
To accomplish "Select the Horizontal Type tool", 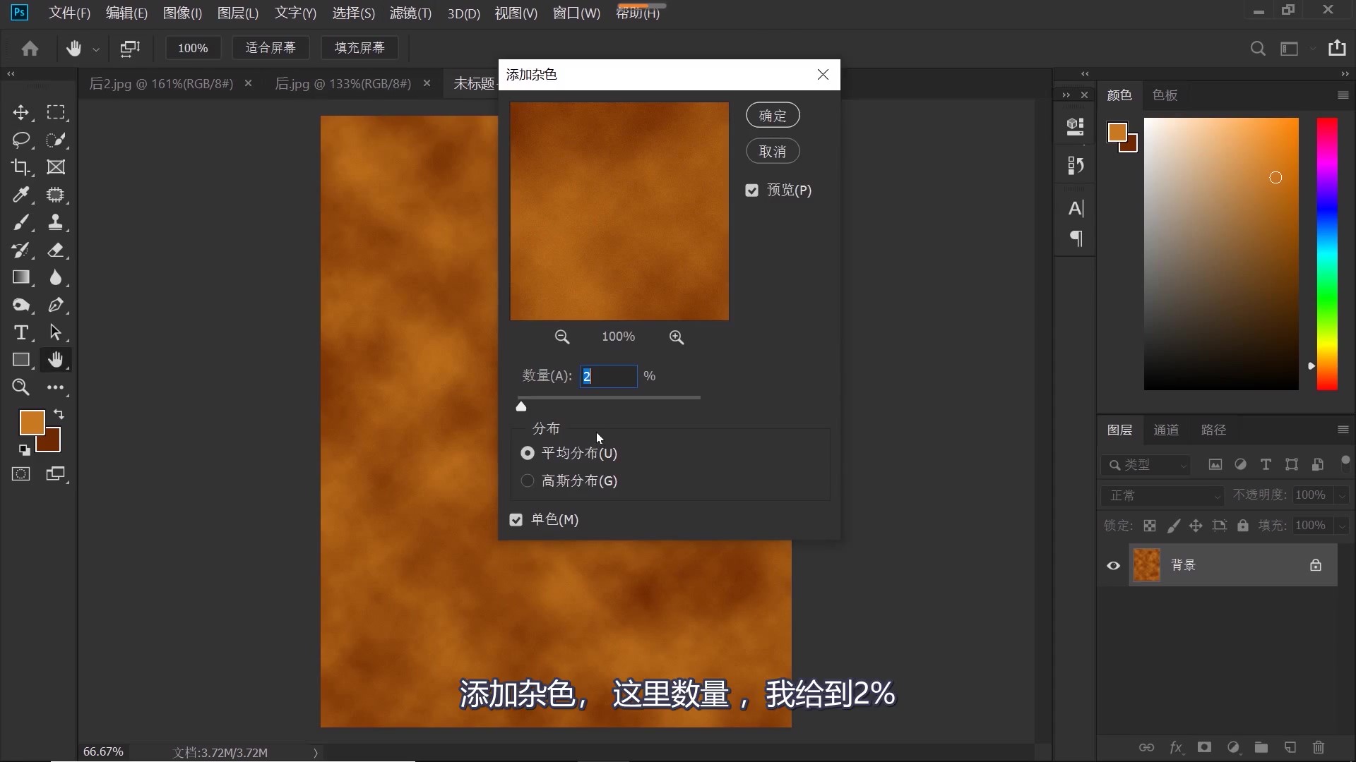I will tap(22, 333).
